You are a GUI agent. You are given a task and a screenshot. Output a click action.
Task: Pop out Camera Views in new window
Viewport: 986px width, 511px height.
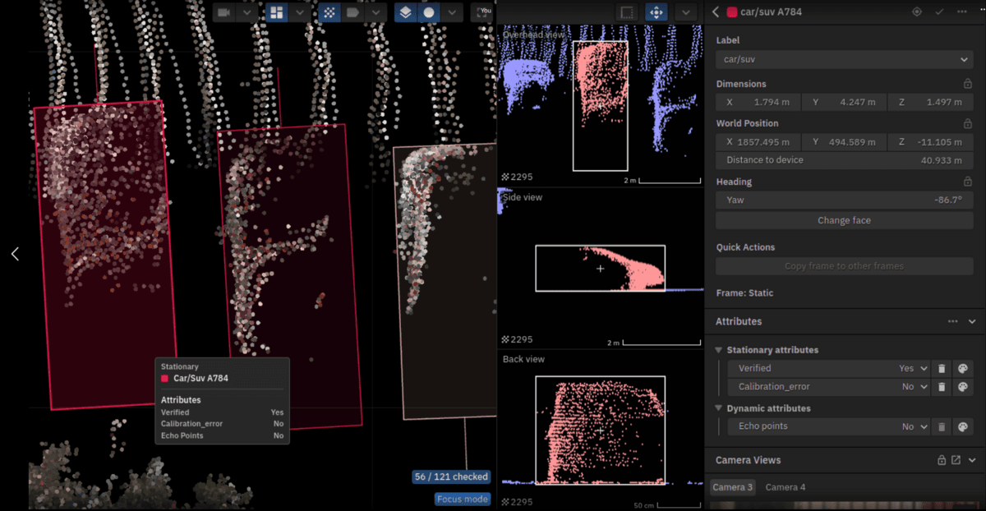pyautogui.click(x=956, y=460)
